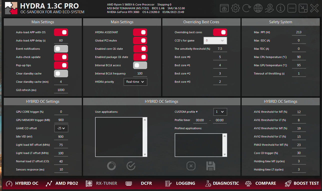The image size is (322, 191).
Task: Open the CCD's for game dropdown
Action: 215,40
